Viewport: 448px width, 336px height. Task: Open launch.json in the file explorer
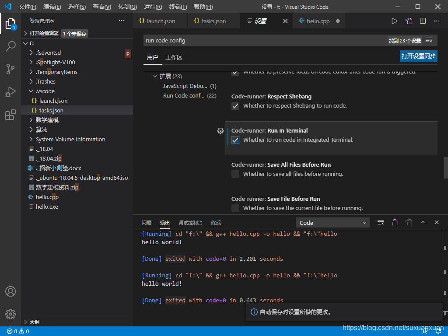tap(53, 101)
